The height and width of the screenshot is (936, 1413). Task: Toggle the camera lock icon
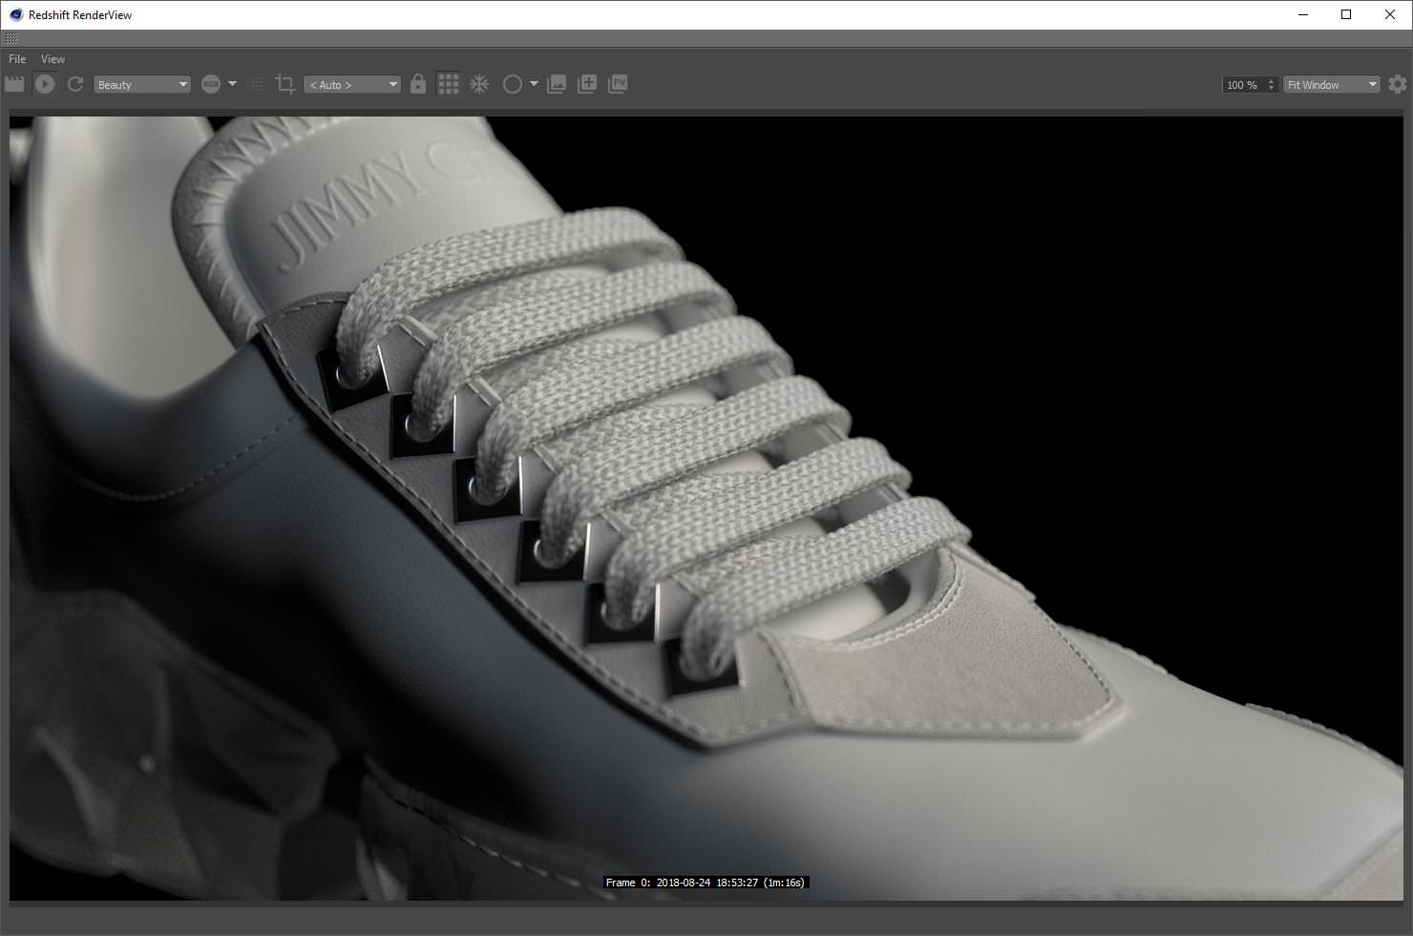tap(418, 84)
